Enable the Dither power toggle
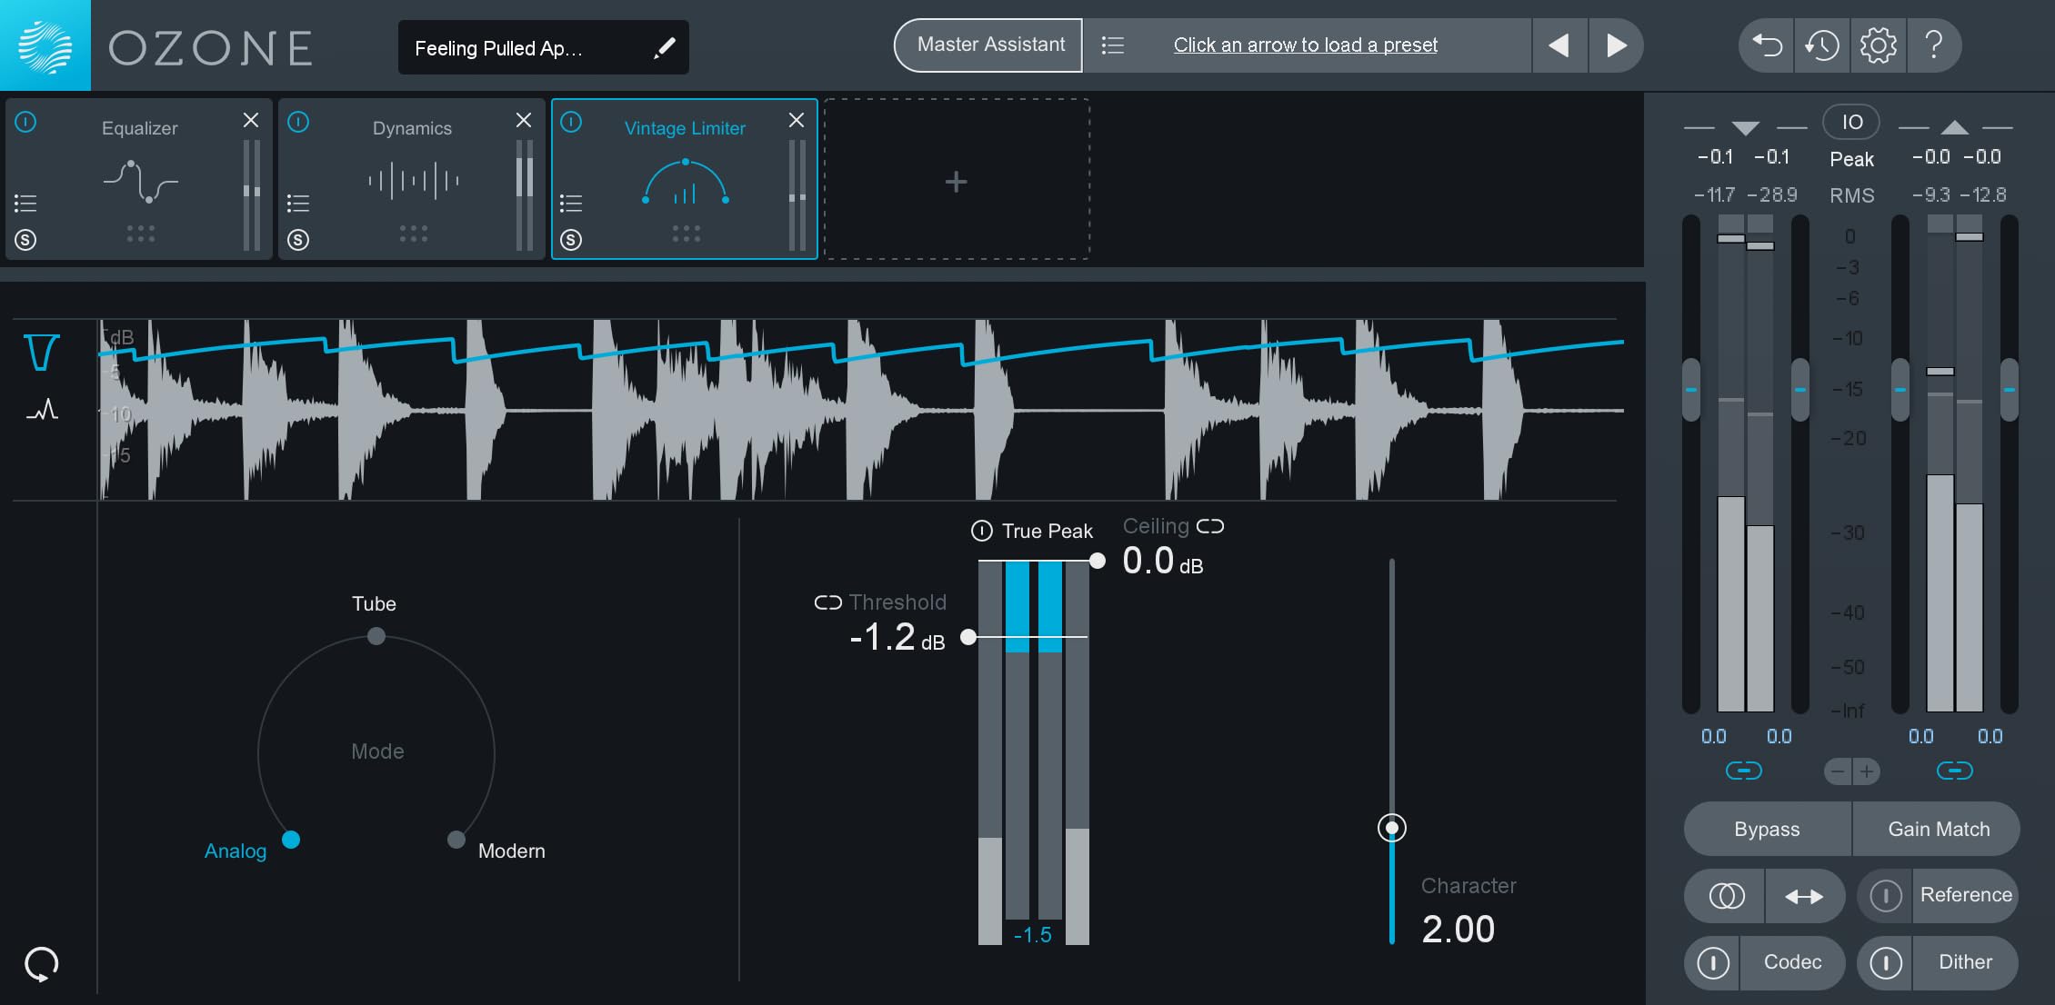Viewport: 2055px width, 1005px height. click(x=1886, y=962)
